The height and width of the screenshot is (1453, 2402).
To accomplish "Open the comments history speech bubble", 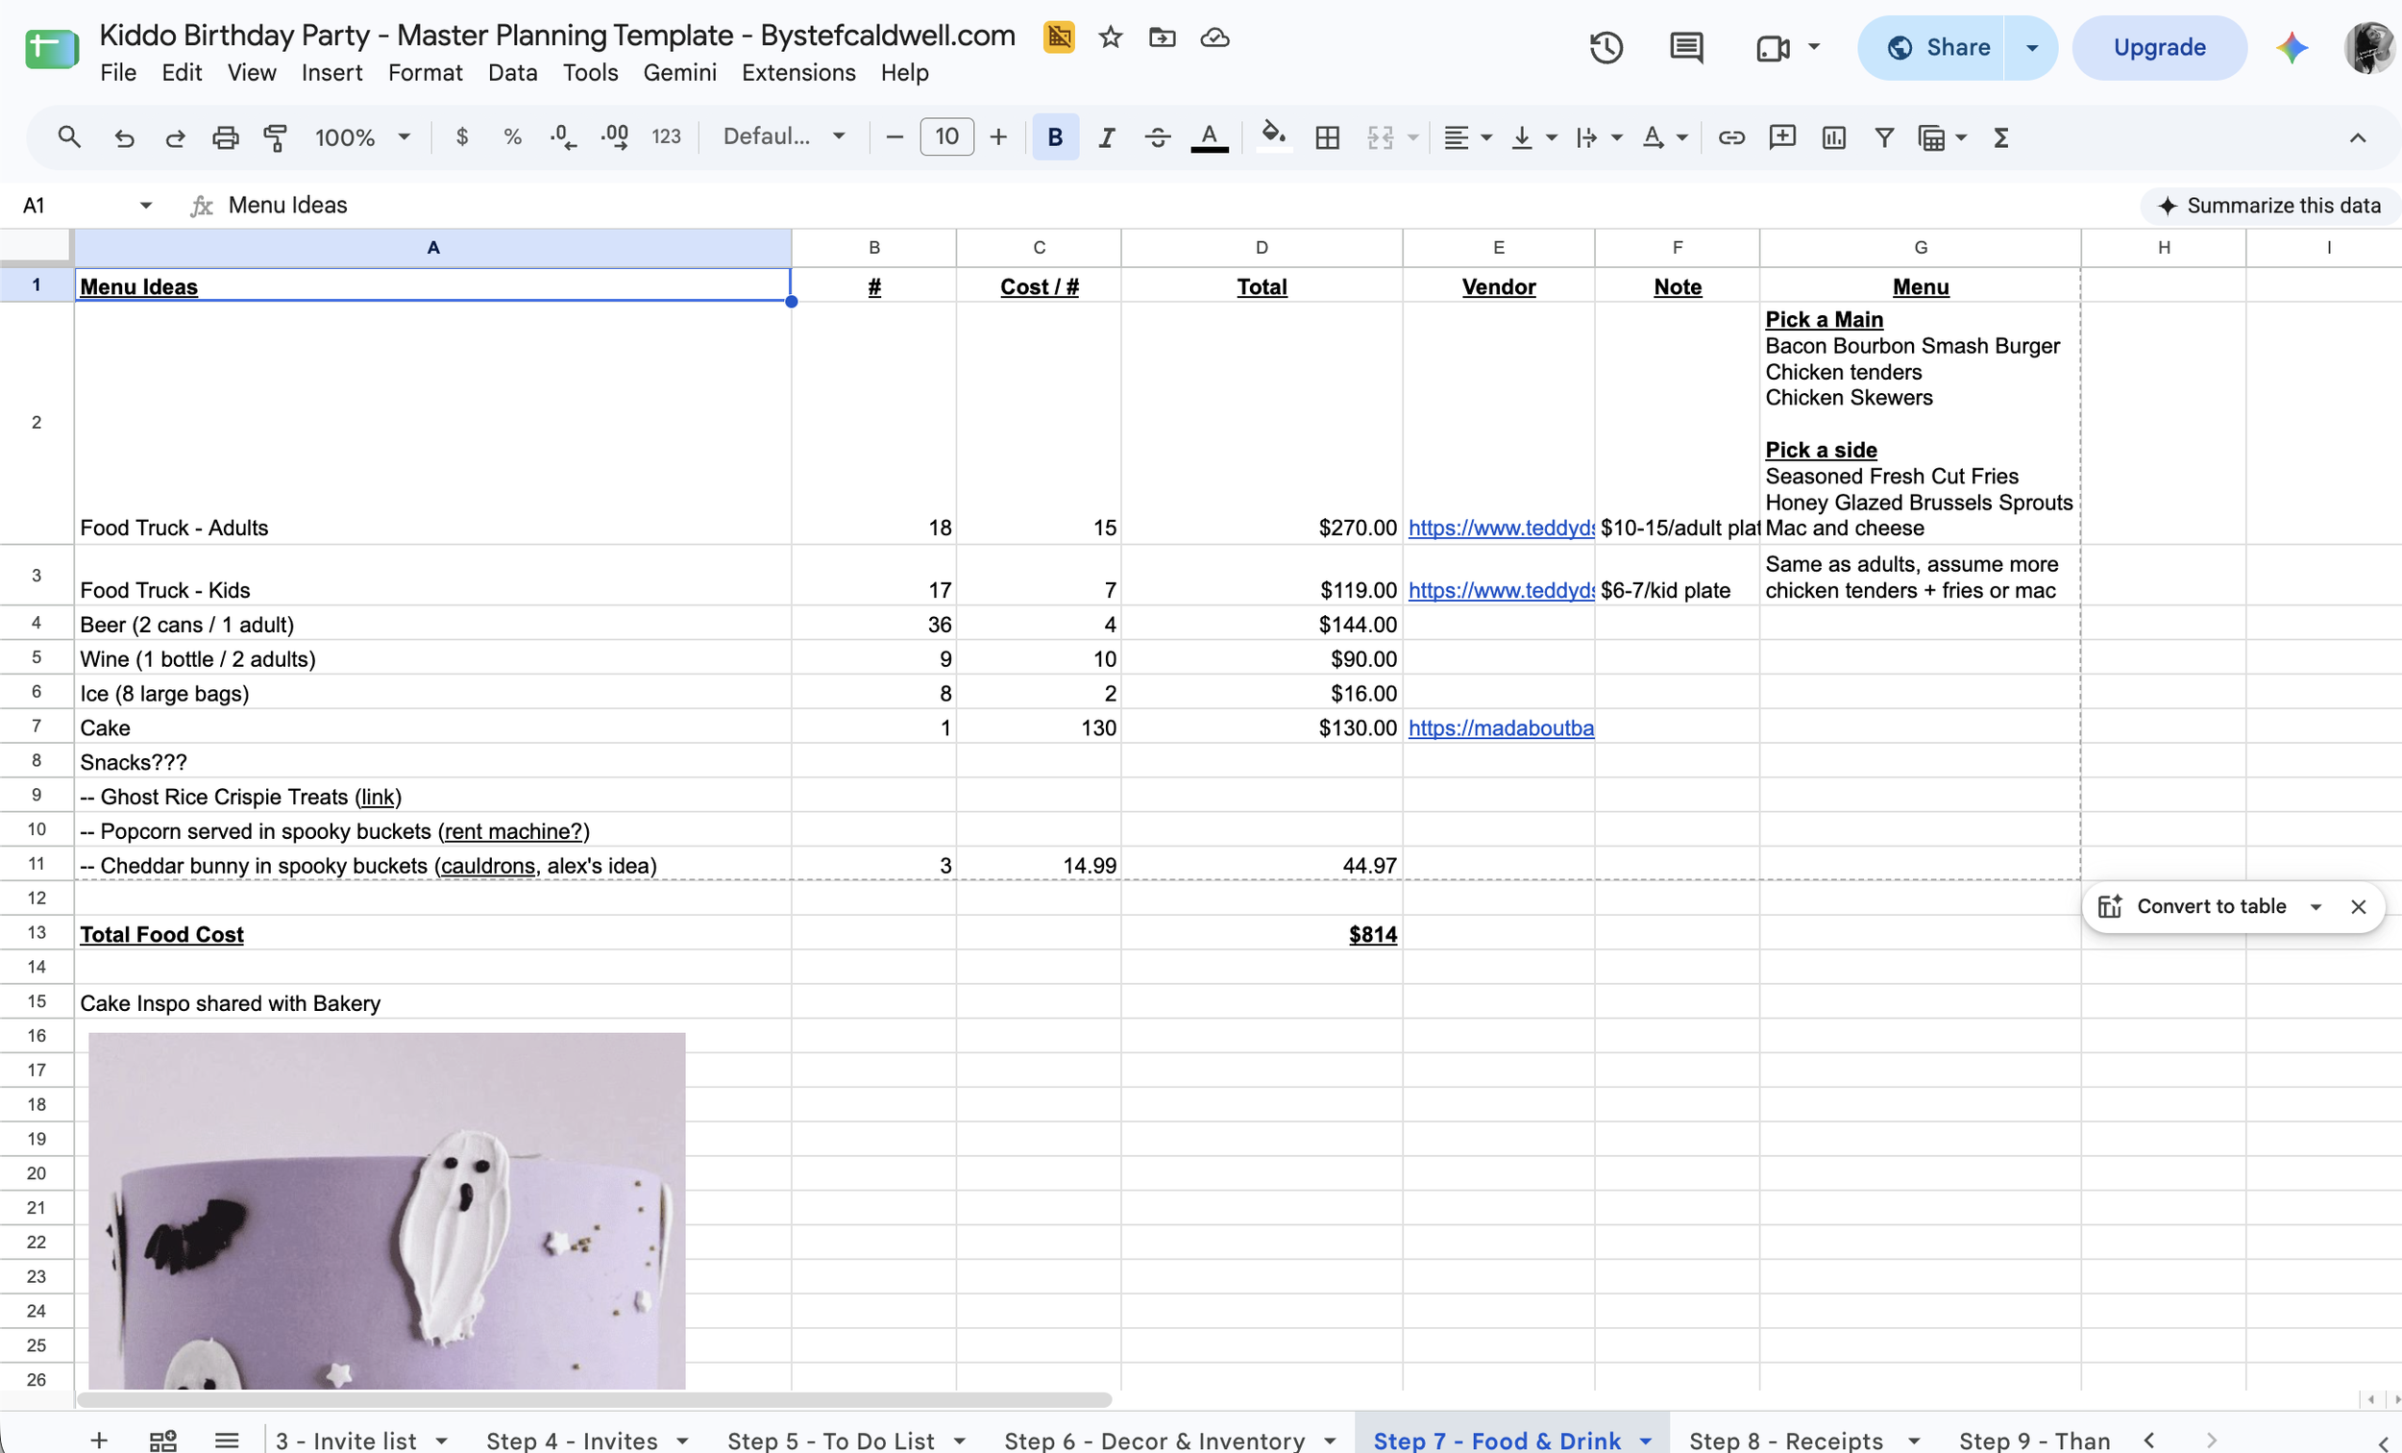I will point(1685,47).
